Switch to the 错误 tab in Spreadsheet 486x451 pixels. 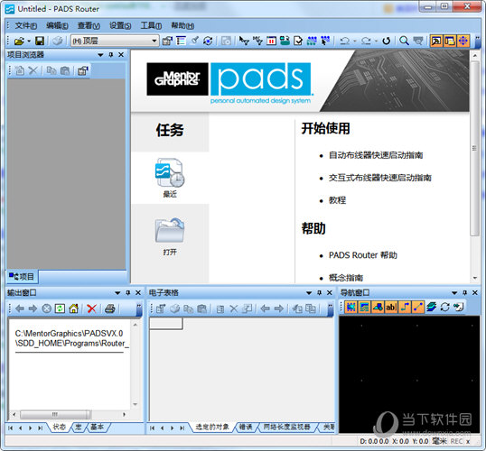pyautogui.click(x=246, y=428)
